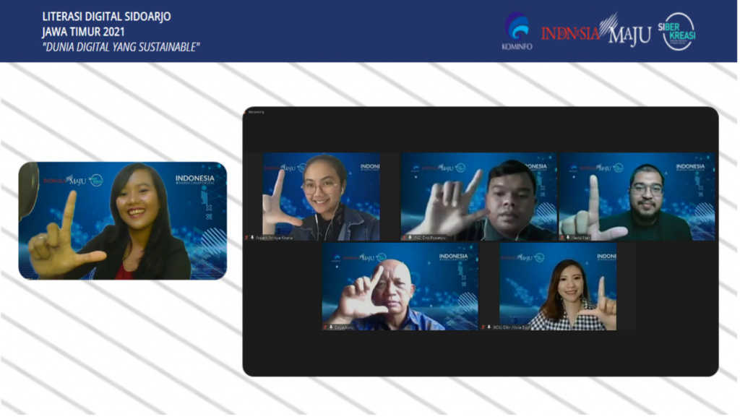Select the bottom-left participant video in blue shirt
Viewport: 740px width, 417px height.
pos(400,286)
